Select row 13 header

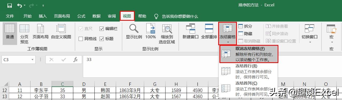coord(5,96)
